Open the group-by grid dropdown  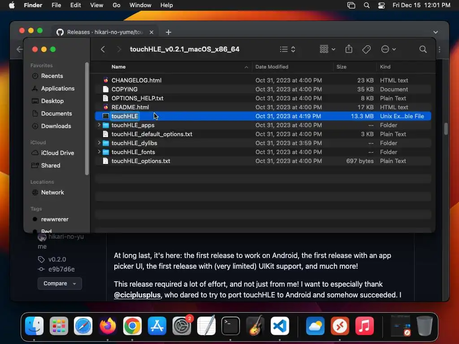tap(327, 49)
